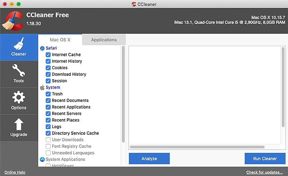Minimize window with yellow button

(12, 4)
